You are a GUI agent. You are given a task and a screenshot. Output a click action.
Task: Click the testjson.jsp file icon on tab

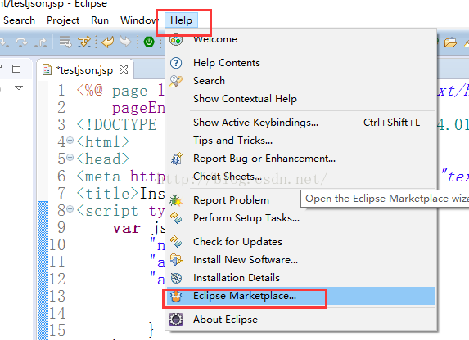47,70
